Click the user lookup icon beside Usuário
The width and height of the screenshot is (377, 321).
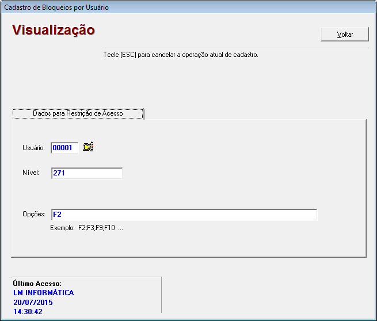(88, 147)
